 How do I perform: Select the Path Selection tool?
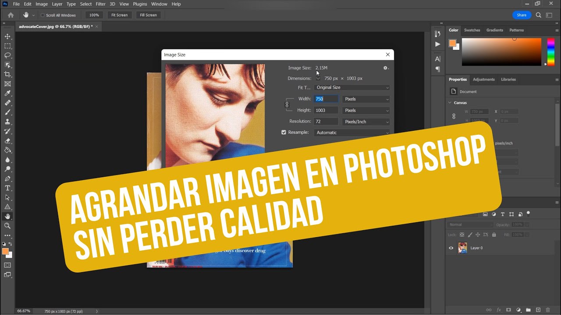pos(7,198)
